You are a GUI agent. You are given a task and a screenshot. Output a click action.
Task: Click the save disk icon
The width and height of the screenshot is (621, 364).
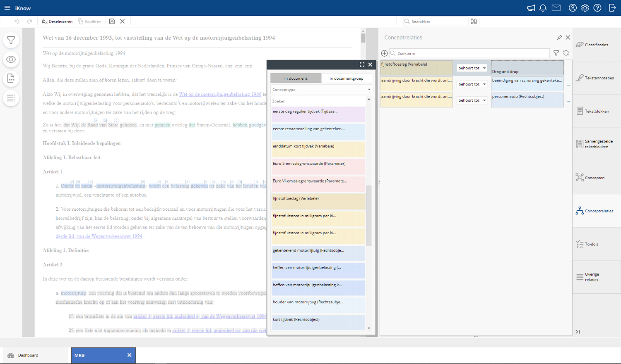click(x=112, y=21)
